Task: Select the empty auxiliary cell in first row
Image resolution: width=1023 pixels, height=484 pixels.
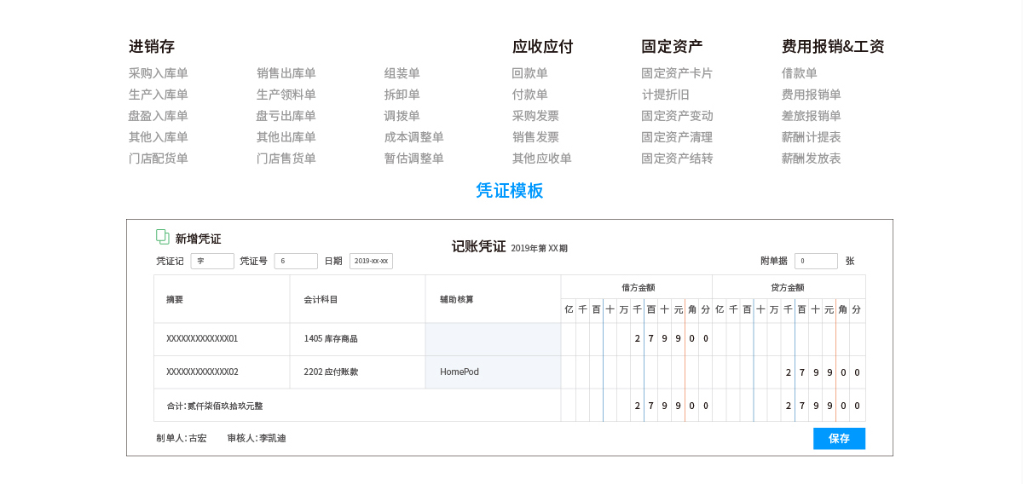Action: pyautogui.click(x=493, y=338)
